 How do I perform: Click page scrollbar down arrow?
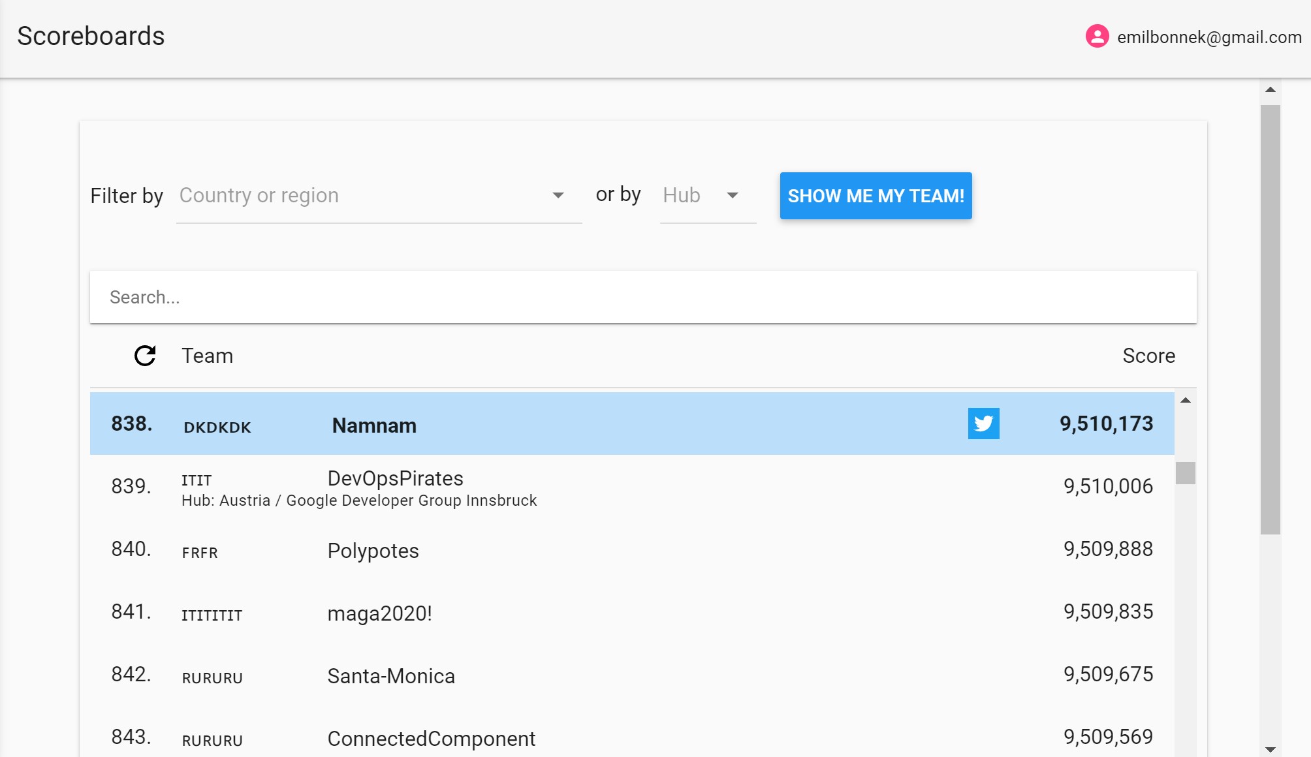1270,749
